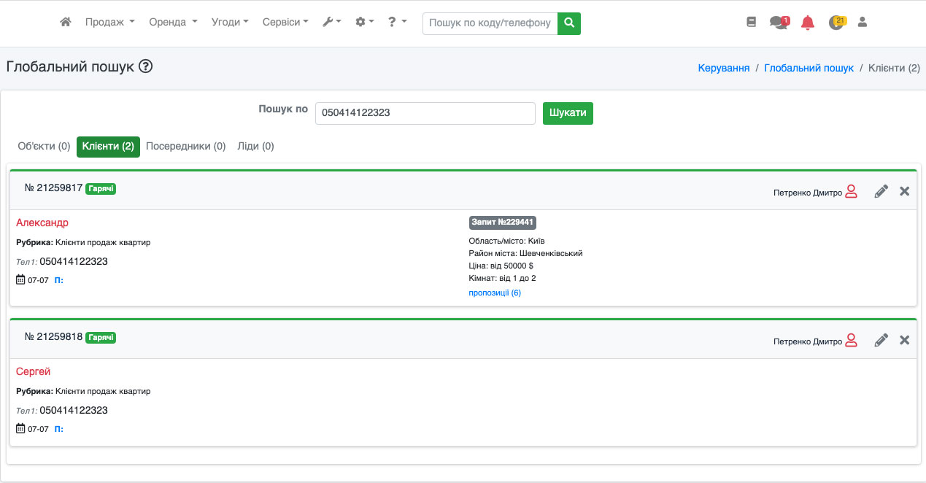
Task: Delete client № 21259818 with X icon
Action: [905, 340]
